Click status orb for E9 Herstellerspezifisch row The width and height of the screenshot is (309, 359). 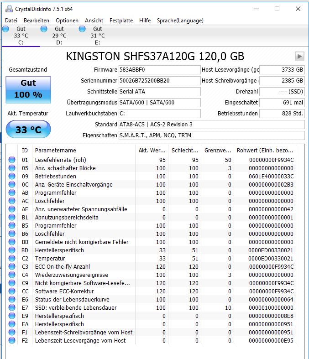(x=12, y=316)
